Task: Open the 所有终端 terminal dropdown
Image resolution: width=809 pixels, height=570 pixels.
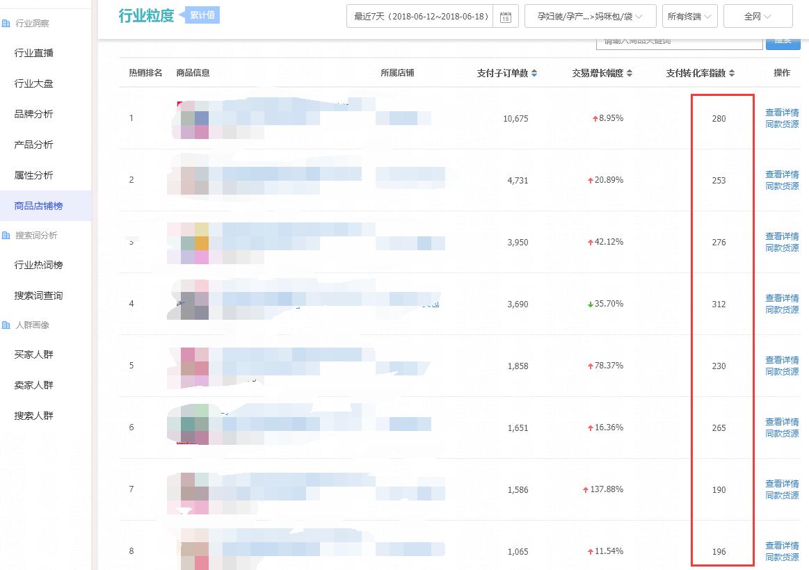Action: click(x=689, y=17)
